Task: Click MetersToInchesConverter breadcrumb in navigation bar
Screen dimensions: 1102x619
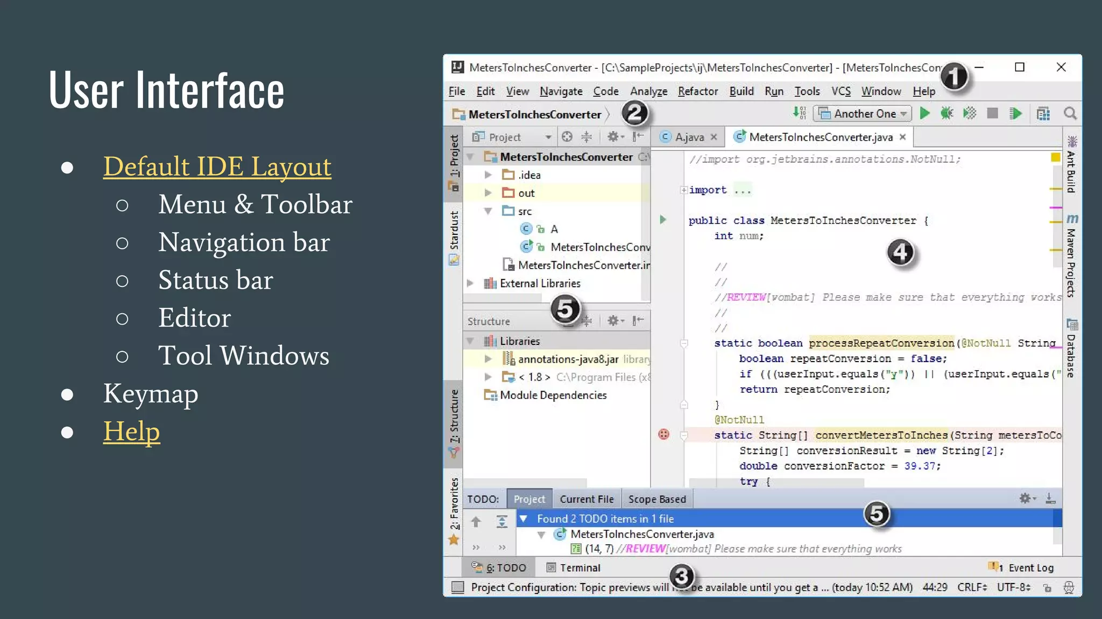Action: (x=528, y=114)
